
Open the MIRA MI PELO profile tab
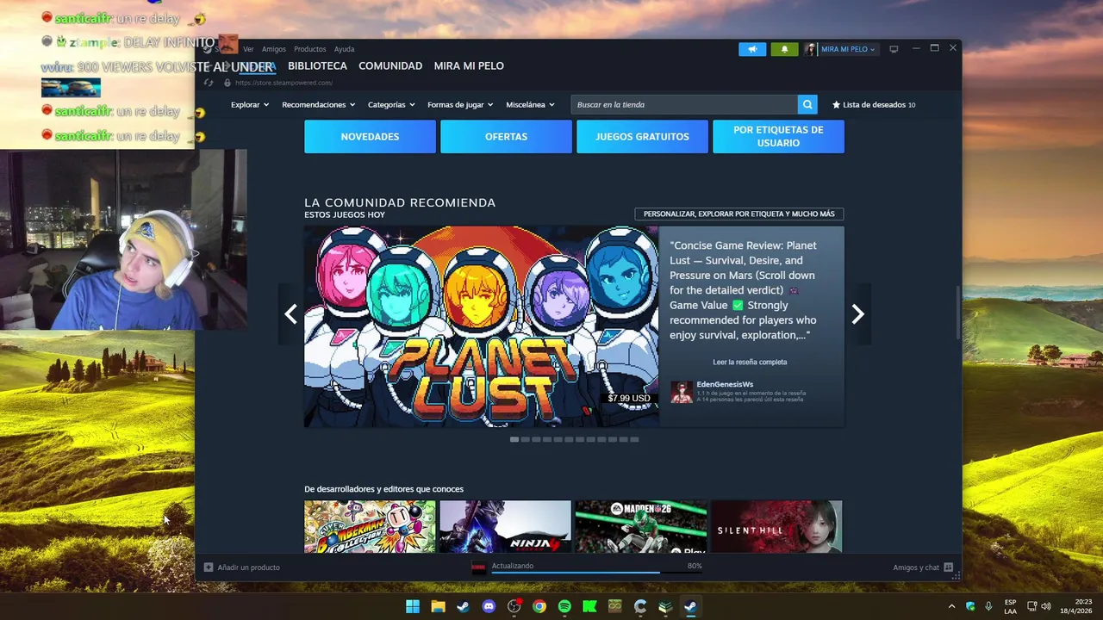pos(469,65)
